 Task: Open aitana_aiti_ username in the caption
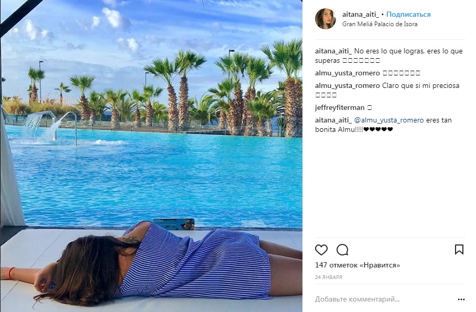pyautogui.click(x=333, y=51)
